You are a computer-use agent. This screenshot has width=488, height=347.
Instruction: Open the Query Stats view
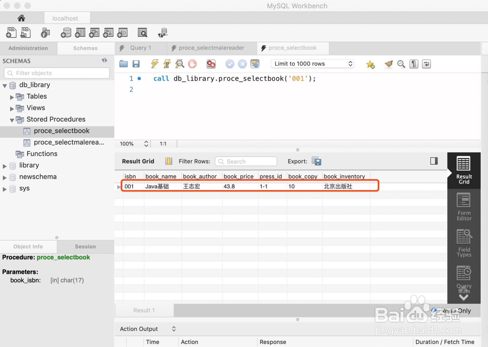click(x=464, y=279)
